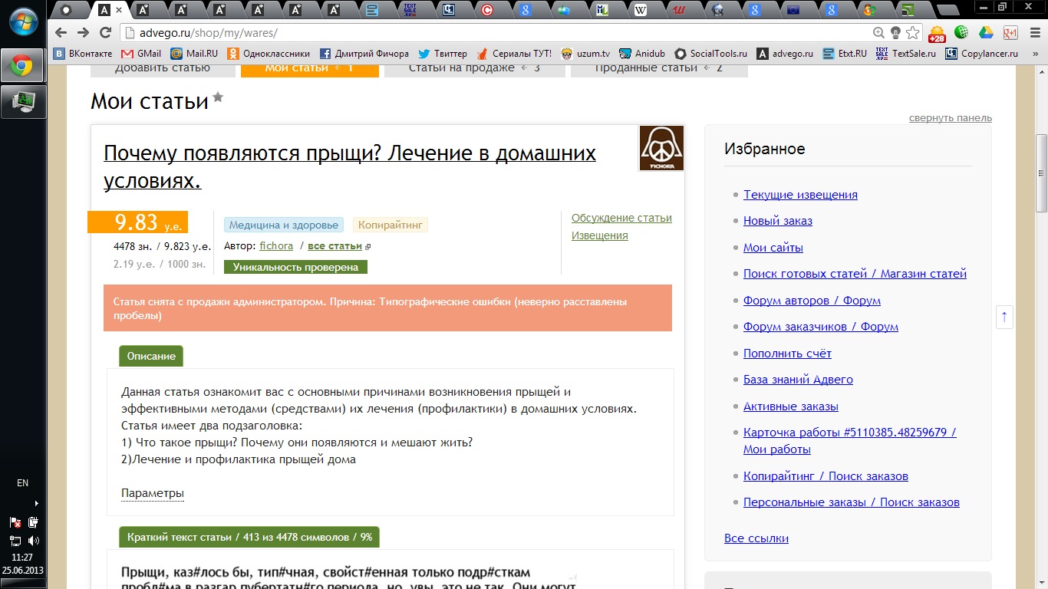Open the Сериалы ТУТ! bookmark
1048x589 pixels.
514,54
